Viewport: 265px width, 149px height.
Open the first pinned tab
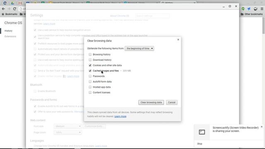coord(5,3)
